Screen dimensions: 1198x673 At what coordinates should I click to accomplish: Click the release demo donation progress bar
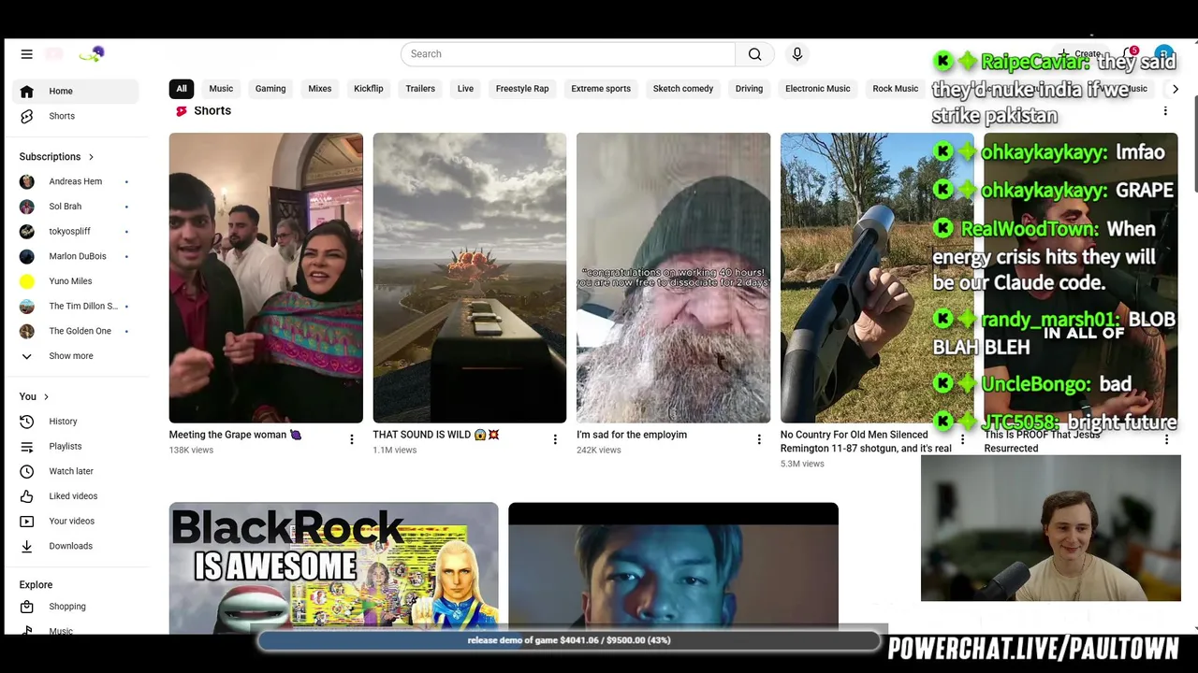point(569,640)
